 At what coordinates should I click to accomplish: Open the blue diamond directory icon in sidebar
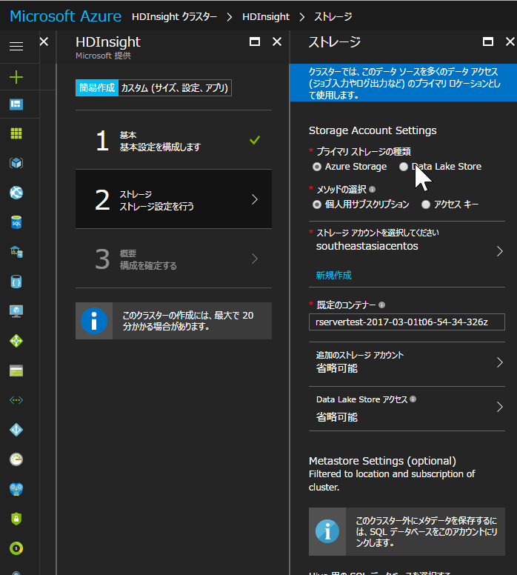point(16,430)
